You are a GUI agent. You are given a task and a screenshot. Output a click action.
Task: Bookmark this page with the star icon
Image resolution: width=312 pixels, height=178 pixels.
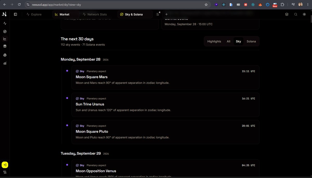[206, 5]
